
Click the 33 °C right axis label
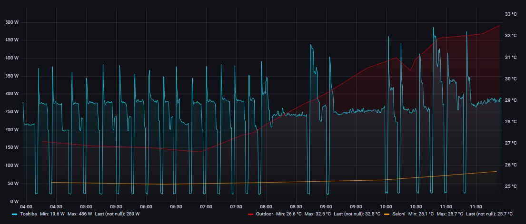pos(510,14)
